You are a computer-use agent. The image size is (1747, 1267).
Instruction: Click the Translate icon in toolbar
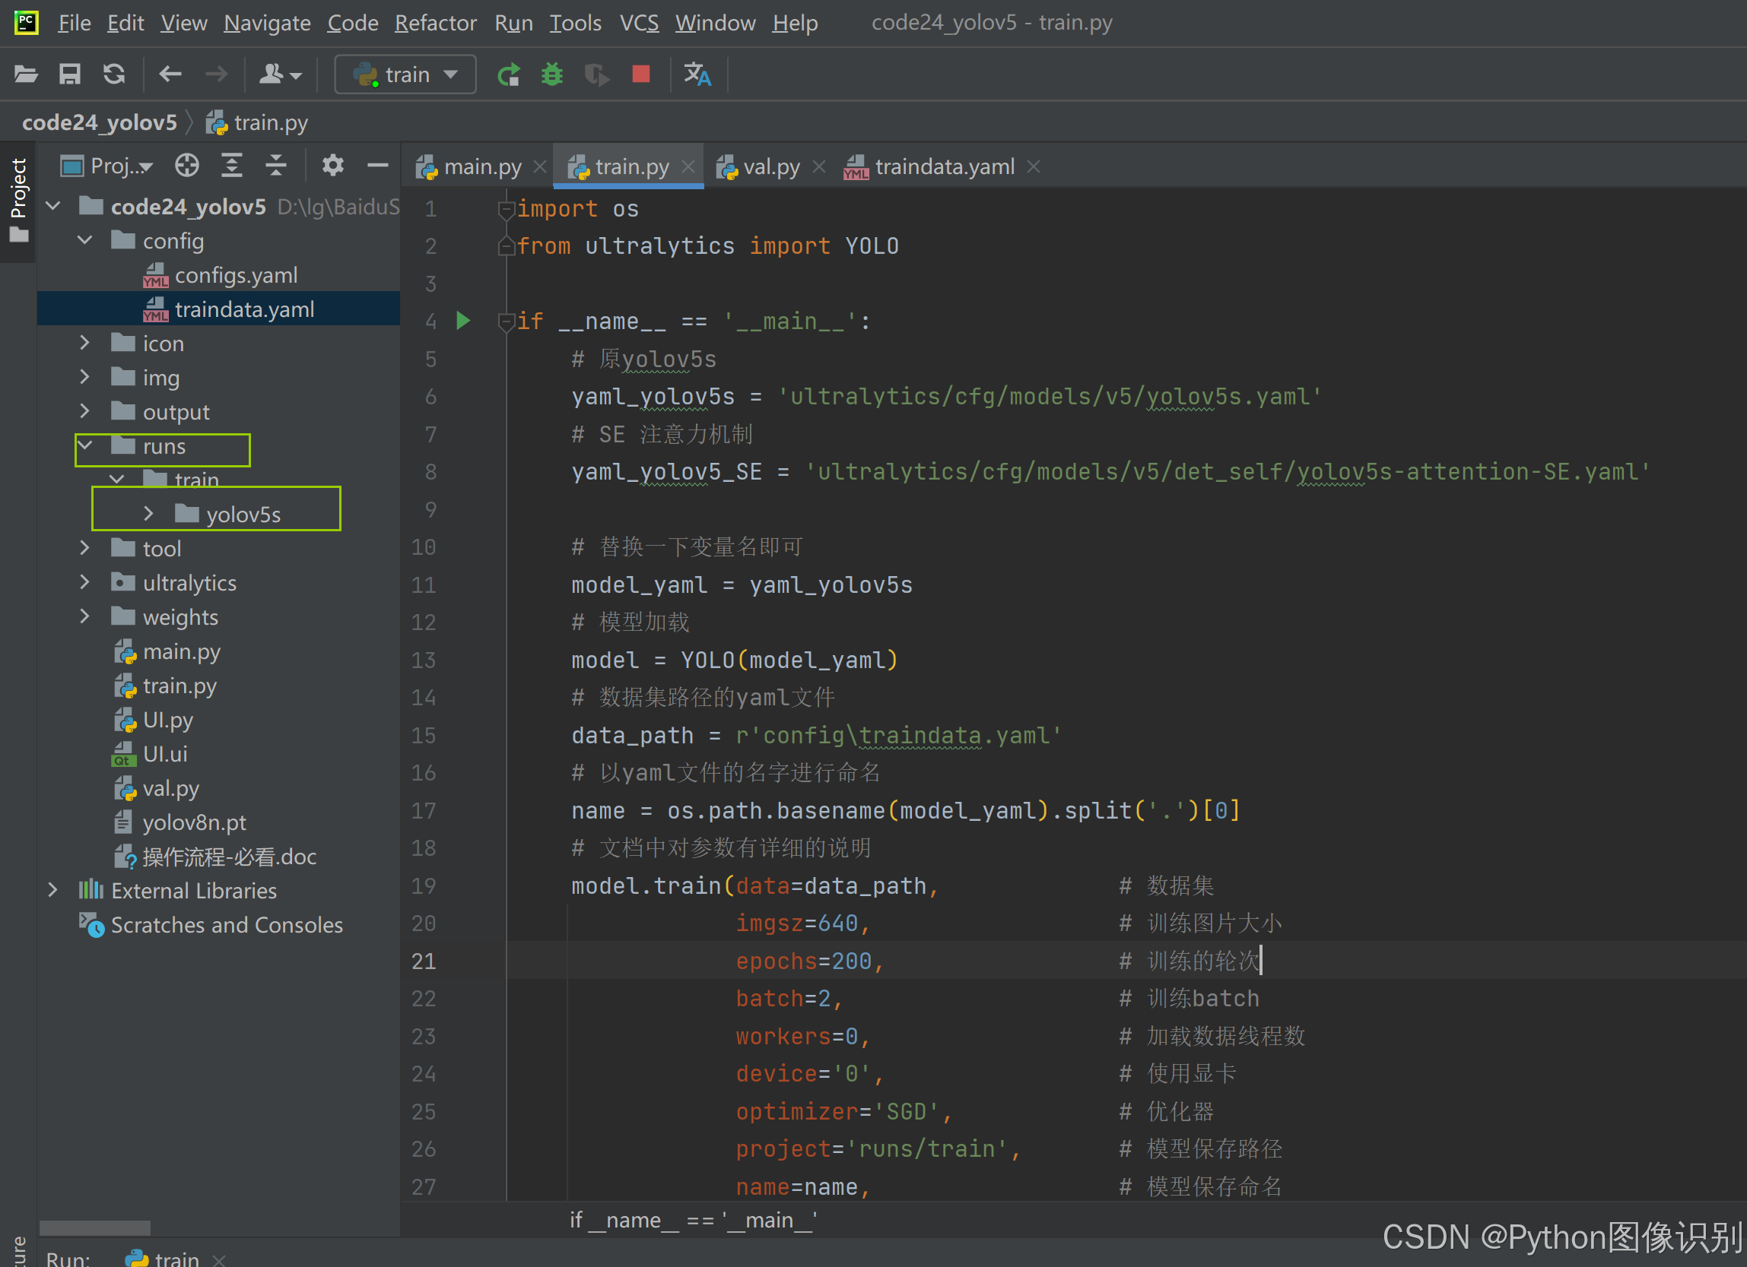697,74
